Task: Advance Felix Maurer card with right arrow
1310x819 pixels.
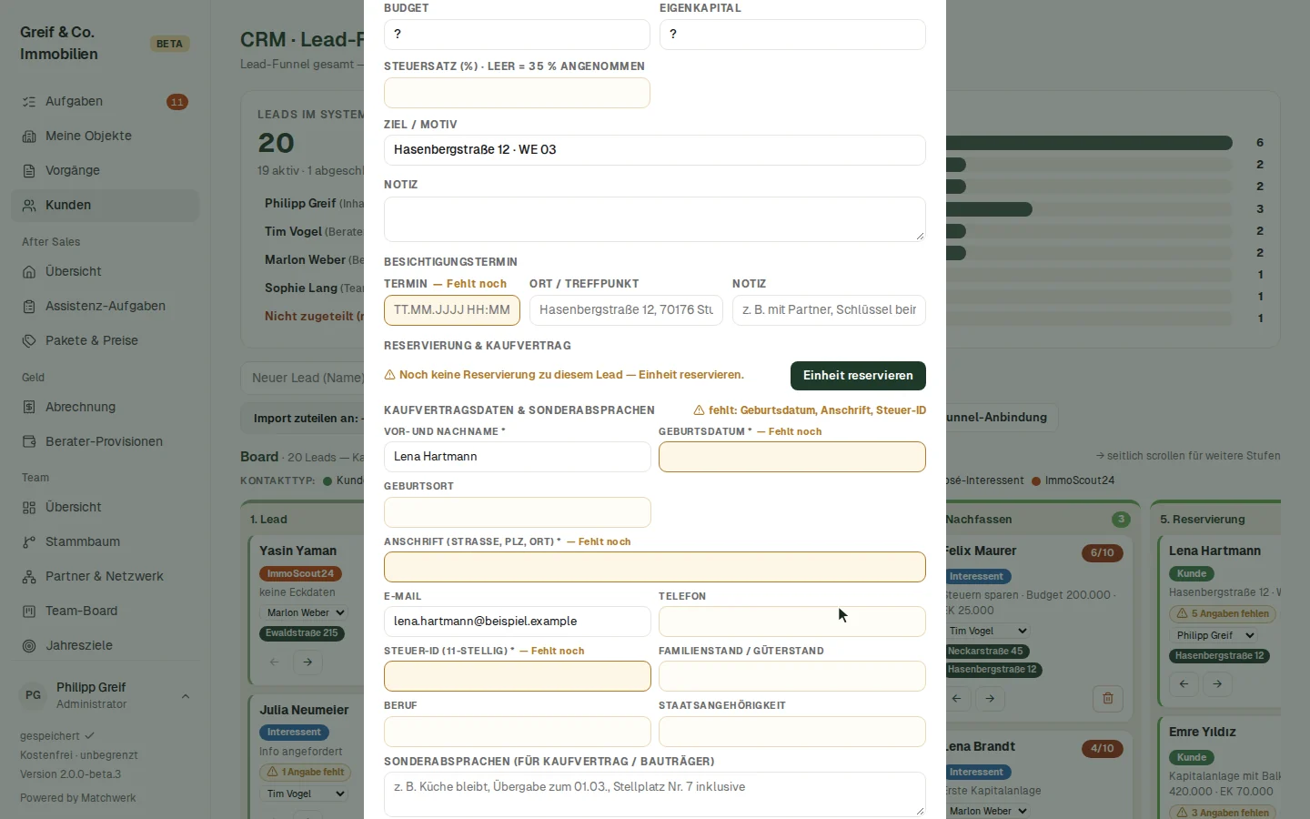Action: coord(990,698)
